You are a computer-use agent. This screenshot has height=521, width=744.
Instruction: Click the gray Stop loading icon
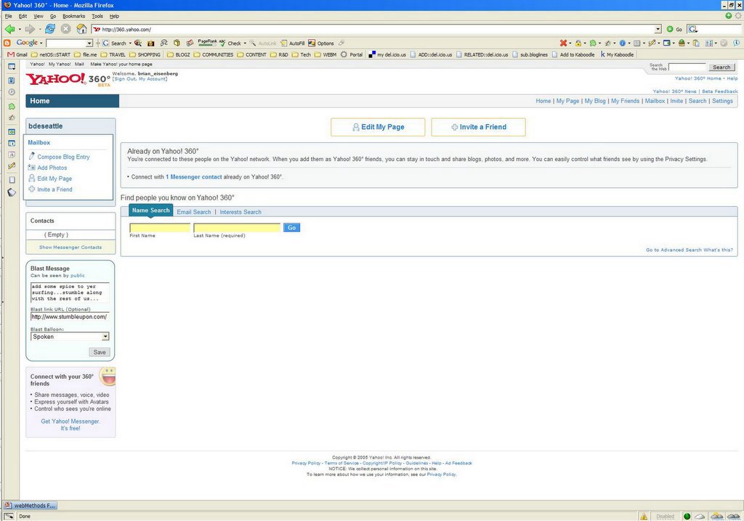(66, 29)
